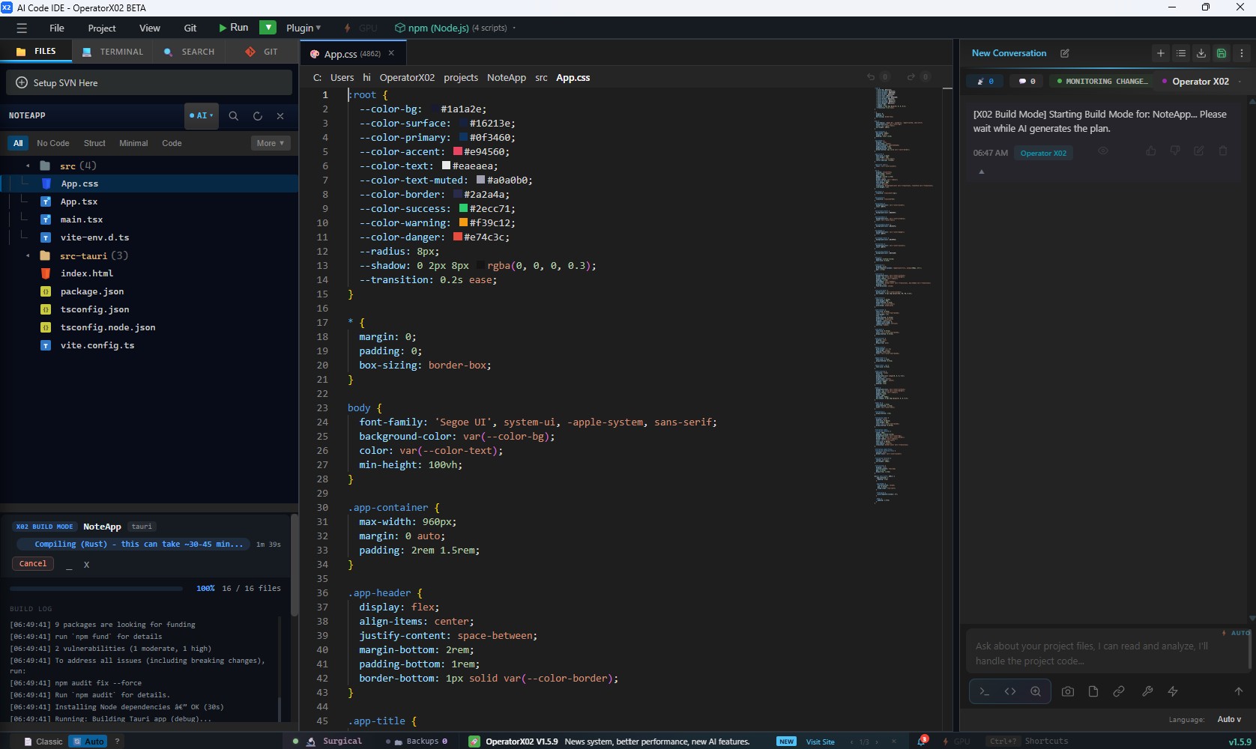Screen dimensions: 1256x749
Task: Delete the Build Mode message via trash icon
Action: coord(1223,151)
